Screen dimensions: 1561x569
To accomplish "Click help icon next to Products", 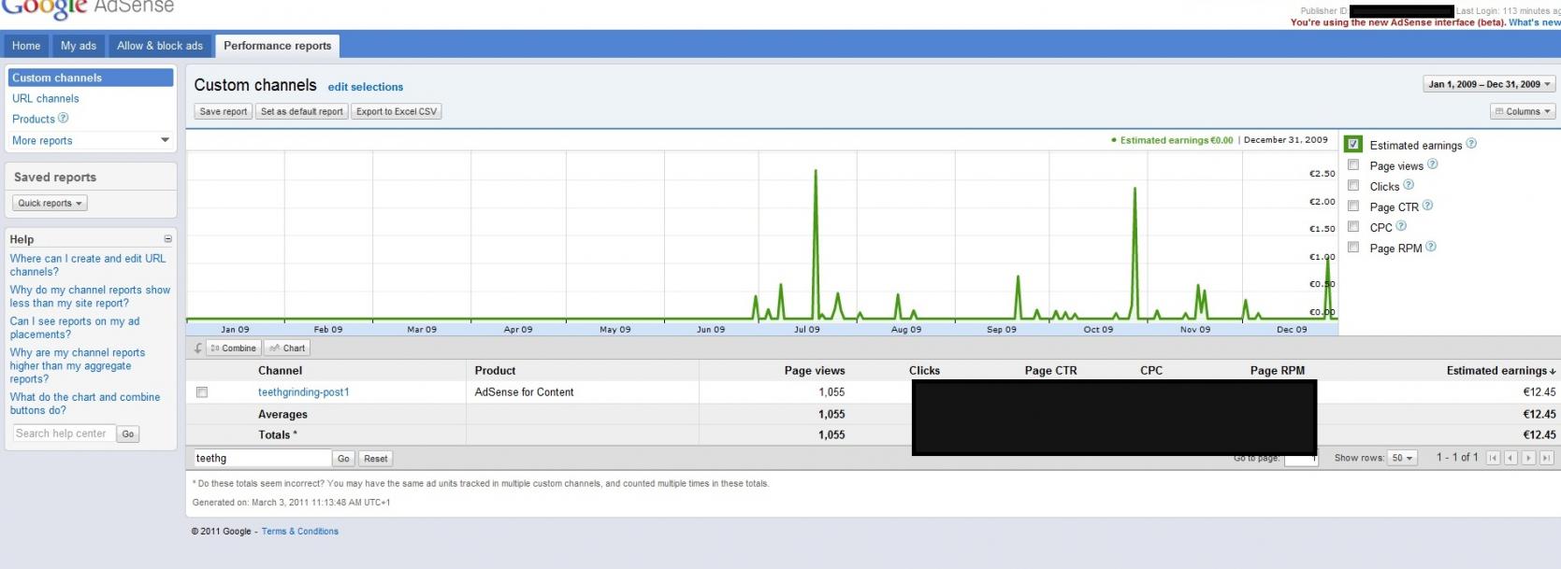I will (64, 118).
